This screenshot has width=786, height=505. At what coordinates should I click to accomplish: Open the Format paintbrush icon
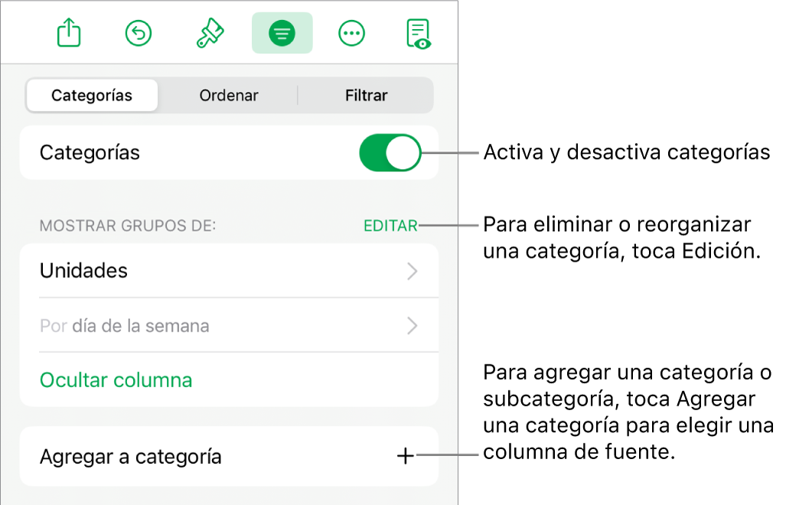(x=210, y=33)
